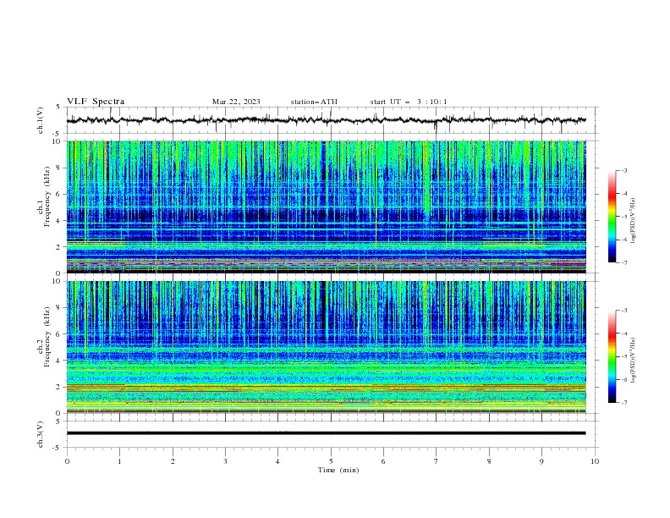Click the "station=ATH" header label

point(314,102)
